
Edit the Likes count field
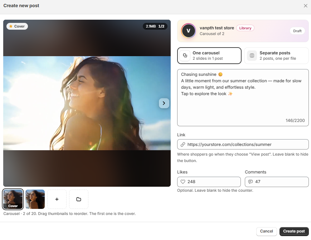[x=209, y=182]
